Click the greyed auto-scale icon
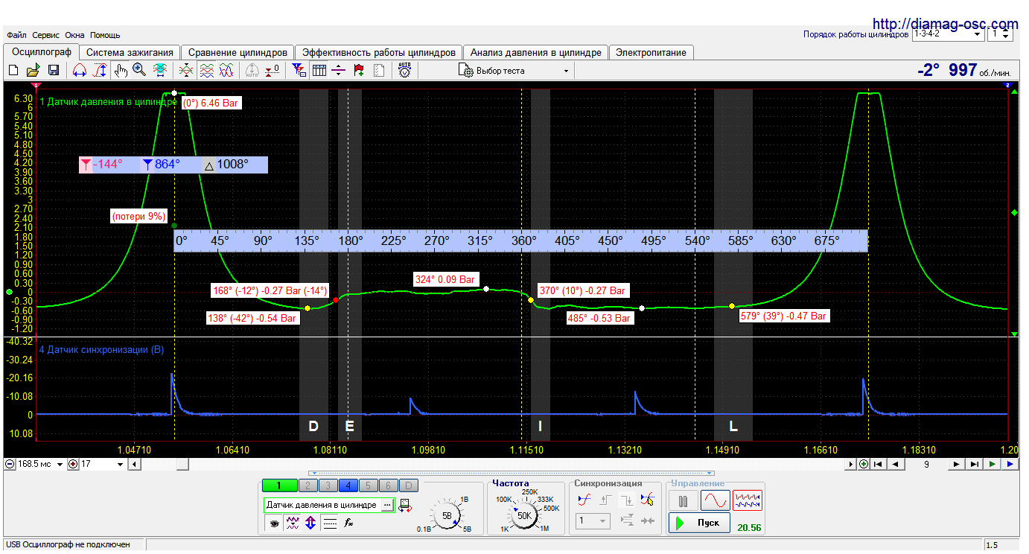 (x=252, y=70)
